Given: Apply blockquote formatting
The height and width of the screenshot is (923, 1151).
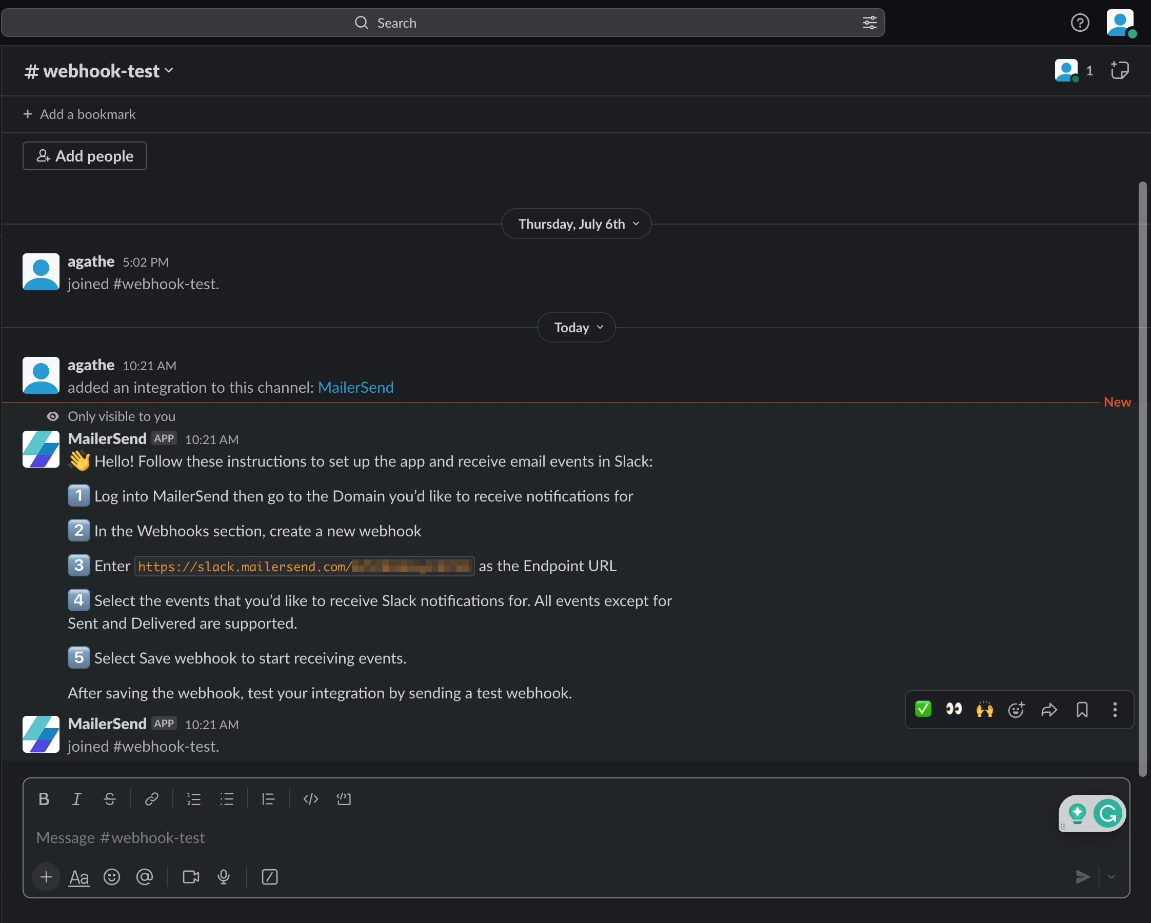Looking at the screenshot, I should [x=268, y=798].
